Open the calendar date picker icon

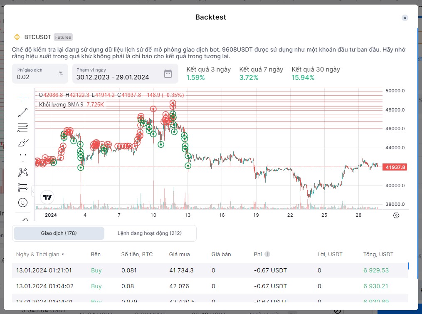click(168, 74)
